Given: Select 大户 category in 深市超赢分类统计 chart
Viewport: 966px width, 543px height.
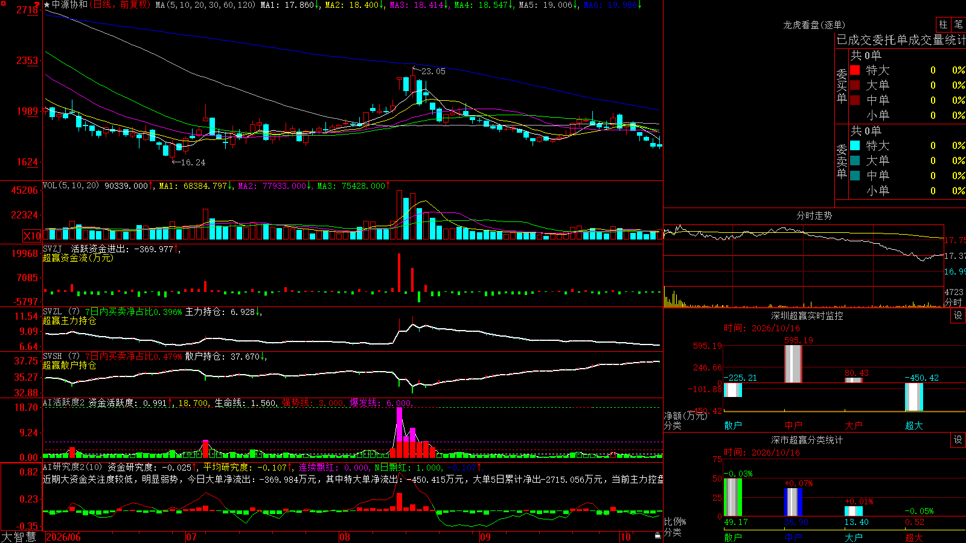Looking at the screenshot, I should 854,537.
